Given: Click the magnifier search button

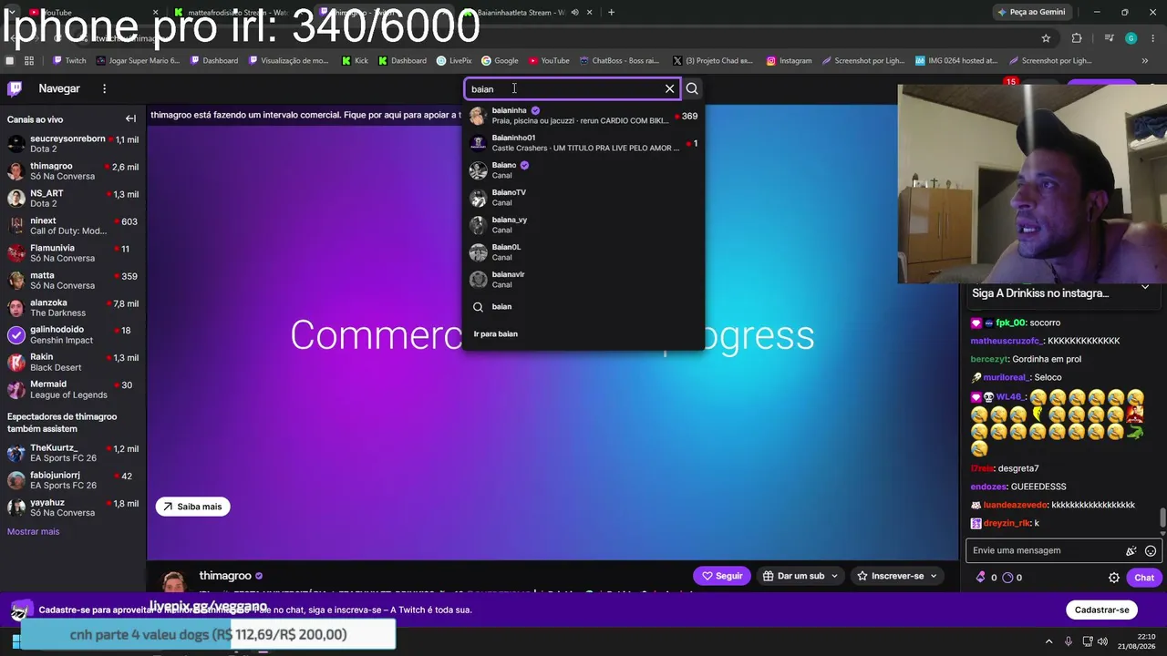Looking at the screenshot, I should coord(692,88).
